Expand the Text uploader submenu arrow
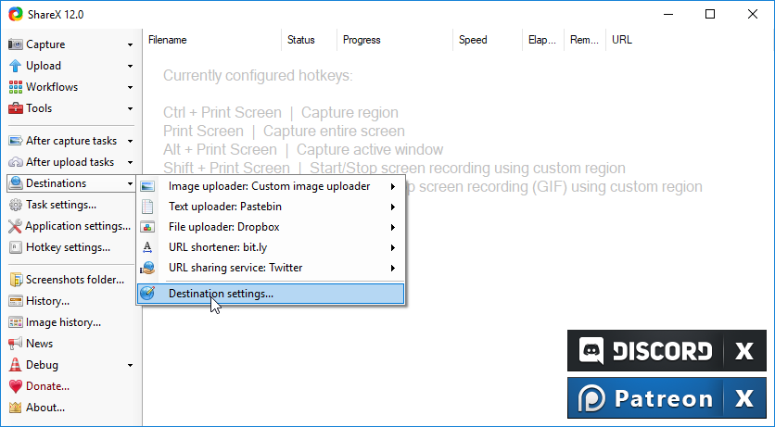This screenshot has width=775, height=427. click(x=393, y=207)
